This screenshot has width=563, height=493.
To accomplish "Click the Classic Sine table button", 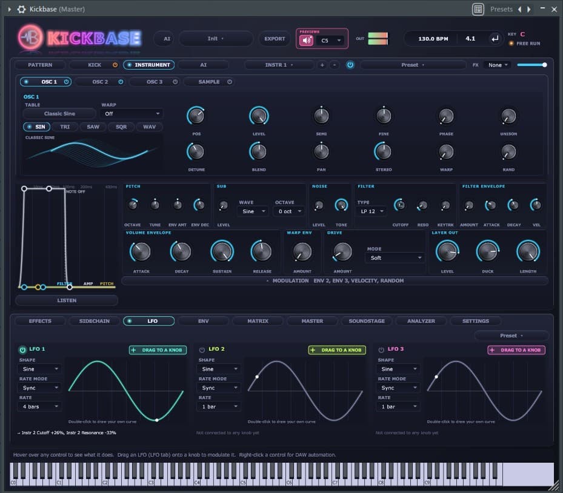I will coord(59,114).
